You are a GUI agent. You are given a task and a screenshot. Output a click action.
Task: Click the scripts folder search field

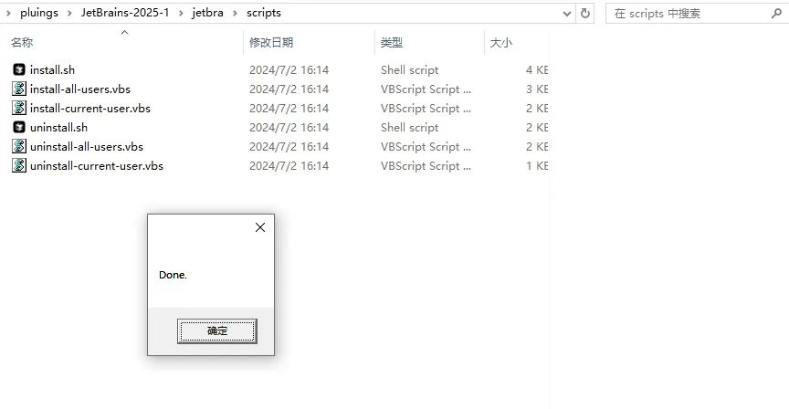pyautogui.click(x=685, y=14)
